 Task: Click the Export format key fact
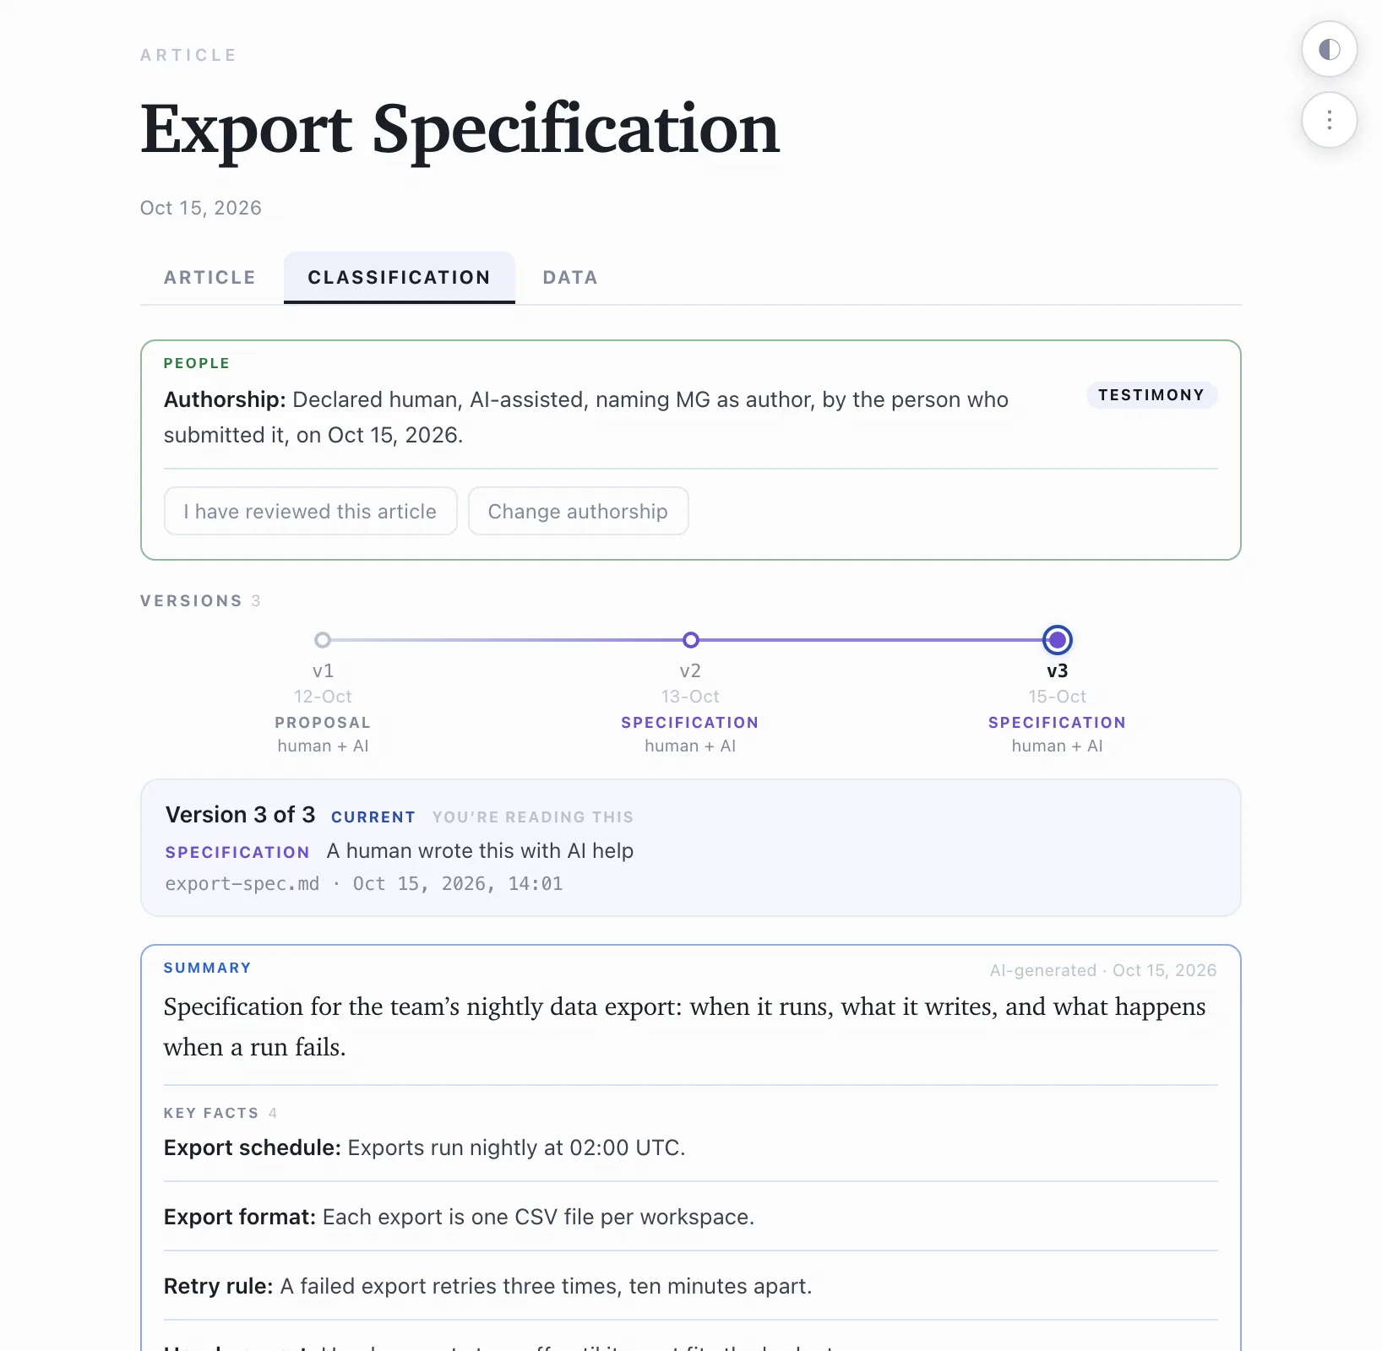(x=691, y=1217)
